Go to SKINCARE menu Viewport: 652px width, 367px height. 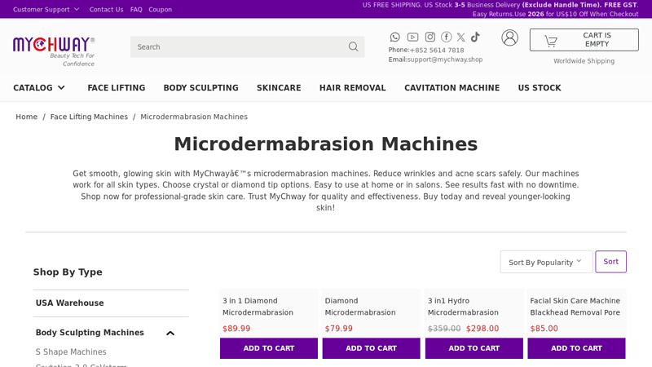(279, 88)
